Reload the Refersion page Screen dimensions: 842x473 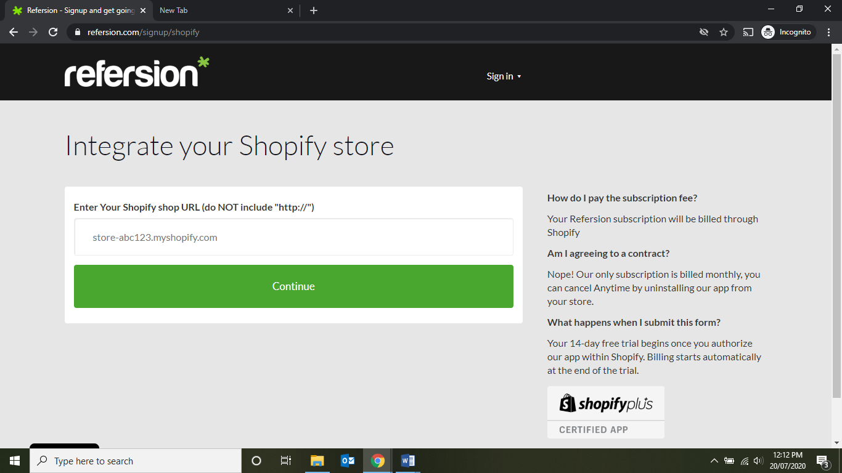(53, 32)
